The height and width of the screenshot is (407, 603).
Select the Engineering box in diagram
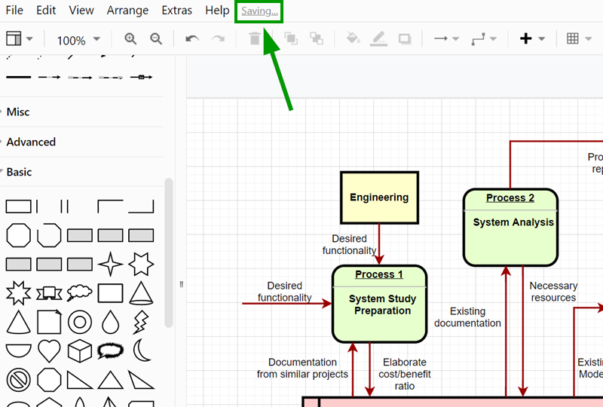(x=379, y=197)
